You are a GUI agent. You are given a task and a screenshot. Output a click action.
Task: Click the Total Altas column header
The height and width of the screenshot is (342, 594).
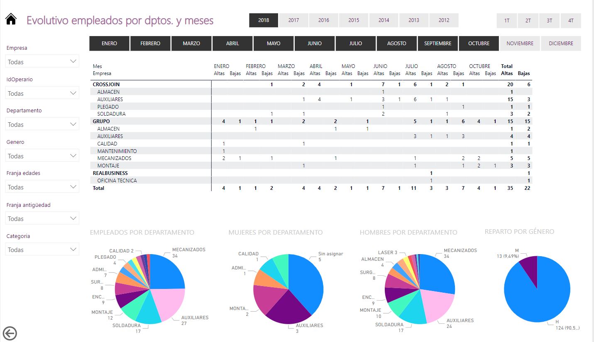pos(507,70)
